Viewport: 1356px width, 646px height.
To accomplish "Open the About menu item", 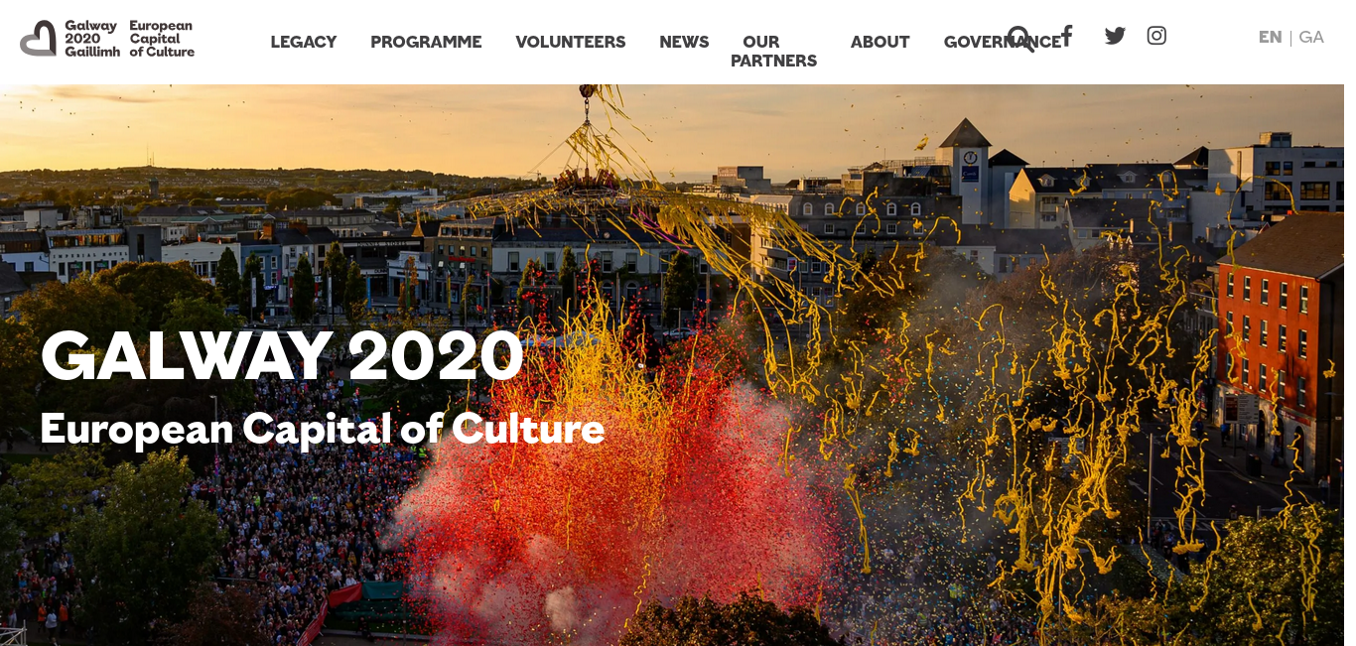I will (881, 42).
